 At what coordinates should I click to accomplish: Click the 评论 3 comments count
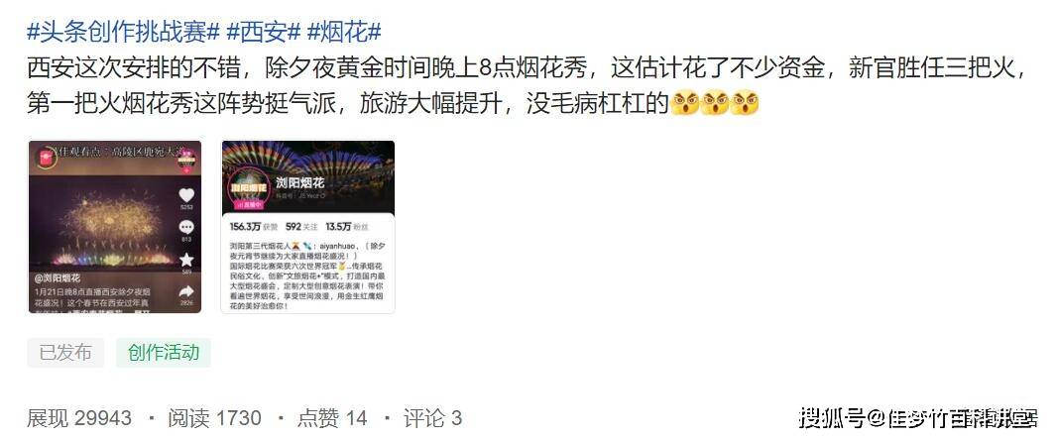(x=432, y=418)
